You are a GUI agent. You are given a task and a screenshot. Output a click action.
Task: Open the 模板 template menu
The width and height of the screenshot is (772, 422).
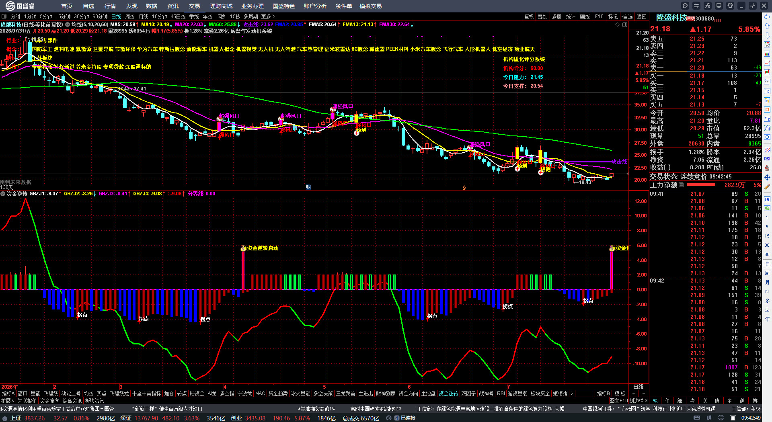[x=620, y=393]
